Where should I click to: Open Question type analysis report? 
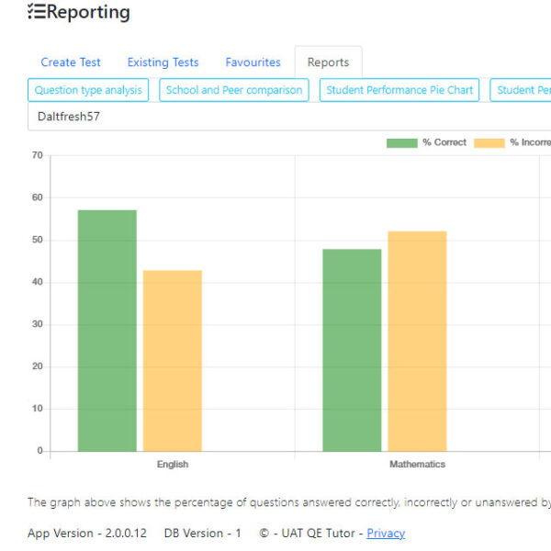[x=88, y=90]
